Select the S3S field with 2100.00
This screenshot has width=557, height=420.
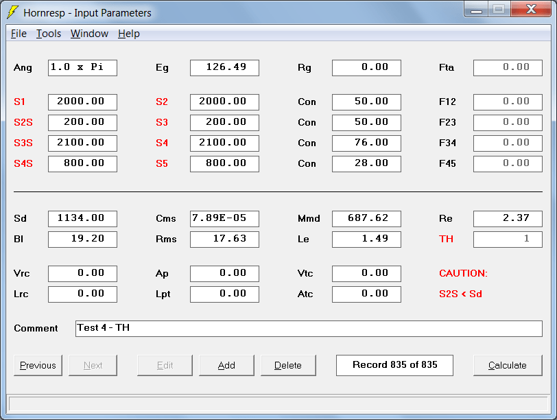[82, 143]
